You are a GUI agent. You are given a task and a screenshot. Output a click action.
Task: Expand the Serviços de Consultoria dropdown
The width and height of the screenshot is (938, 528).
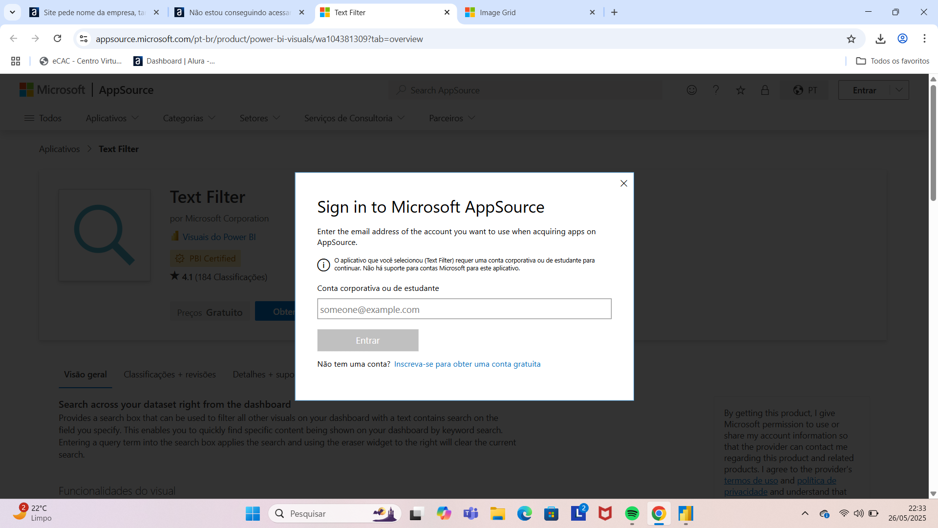click(354, 118)
